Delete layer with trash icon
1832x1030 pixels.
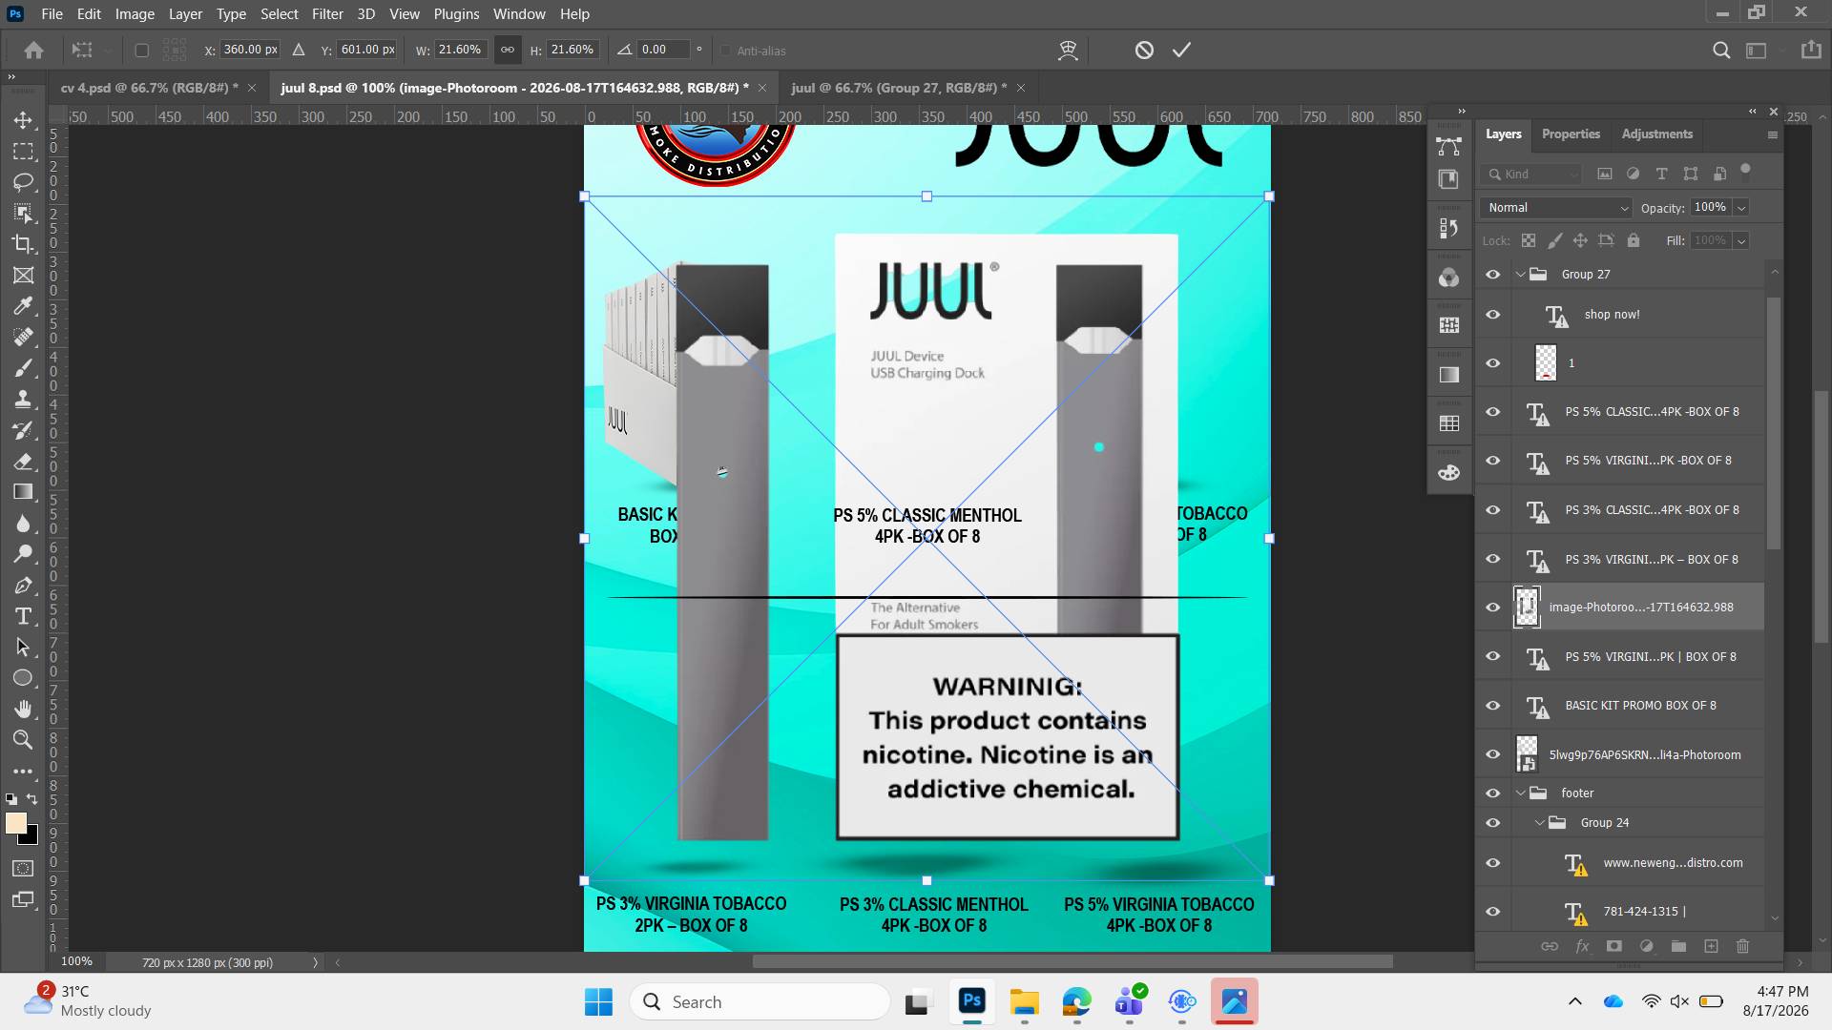tap(1742, 946)
